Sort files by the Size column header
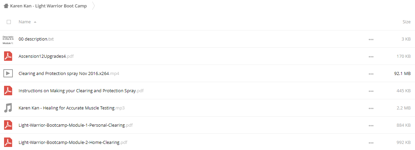 [x=406, y=22]
